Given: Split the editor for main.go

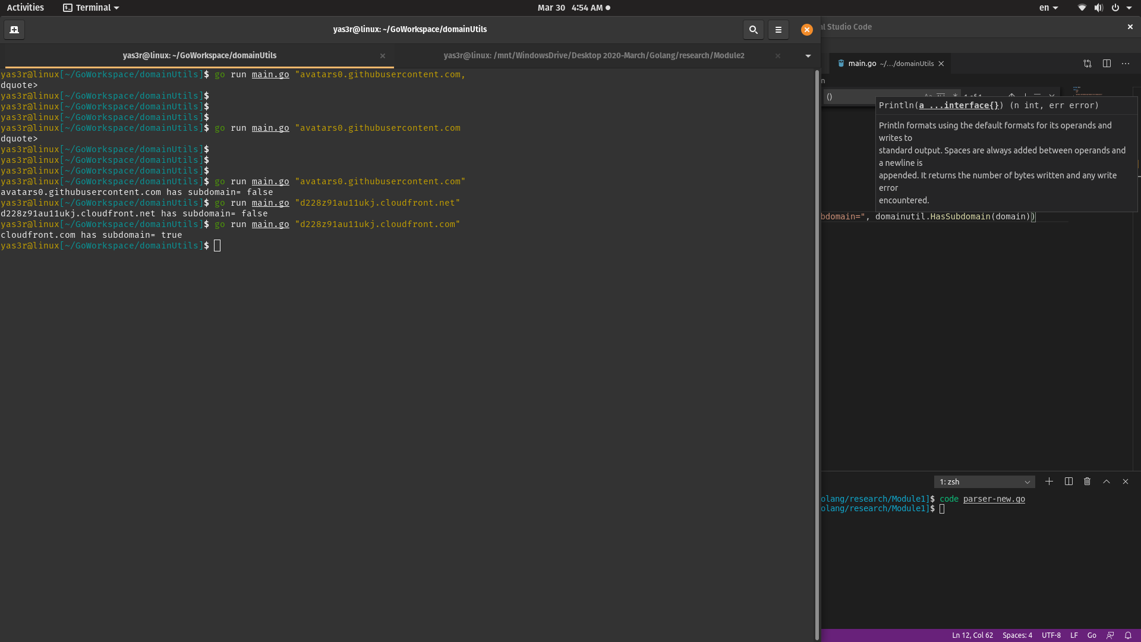Looking at the screenshot, I should point(1107,63).
